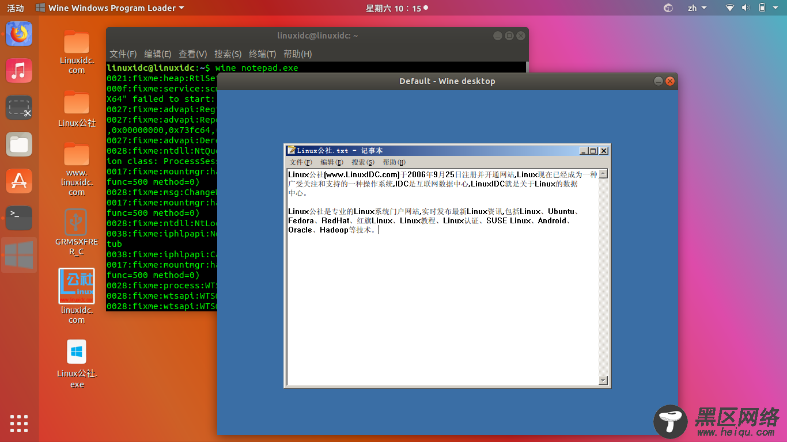Viewport: 787px width, 442px height.
Task: Click the 活动 Activities button
Action: (16, 8)
